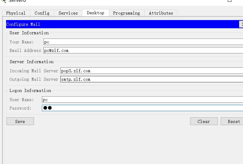The height and width of the screenshot is (164, 243).
Task: Click the Reset button
Action: [x=232, y=121]
